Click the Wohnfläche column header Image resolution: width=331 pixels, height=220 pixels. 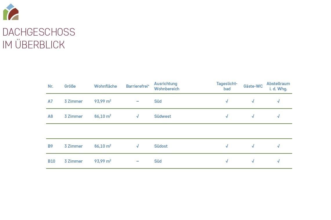coord(106,86)
